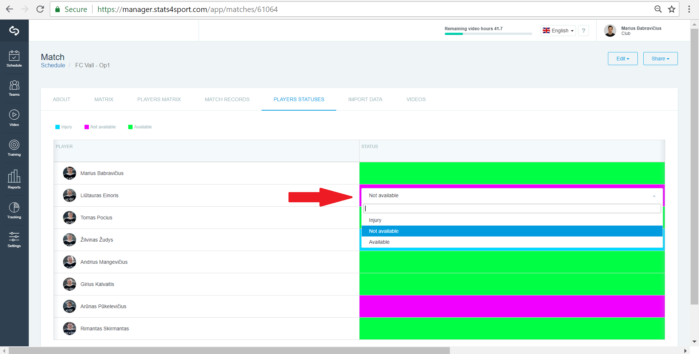699x354 pixels.
Task: Open Tracking in the sidebar
Action: tap(14, 211)
